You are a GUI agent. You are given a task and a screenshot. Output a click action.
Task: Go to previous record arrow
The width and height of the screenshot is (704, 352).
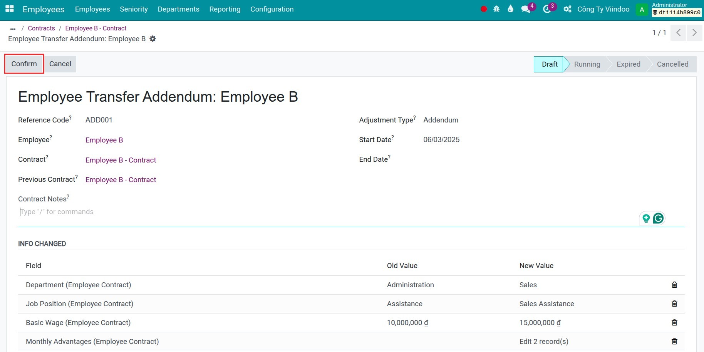coord(679,33)
